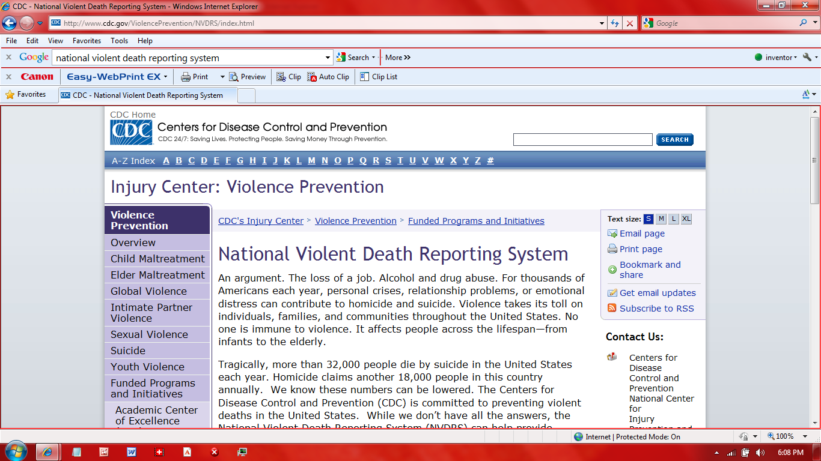This screenshot has height=461, width=821.
Task: Click the Canon toolbar Clip button
Action: (289, 77)
